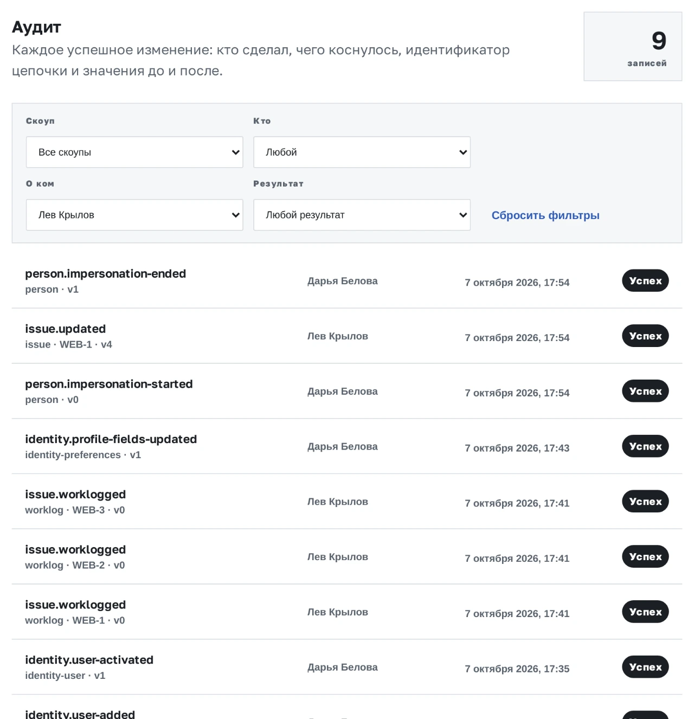This screenshot has width=694, height=719.
Task: Click the Успех badge for identity.user-activated
Action: [x=645, y=667]
